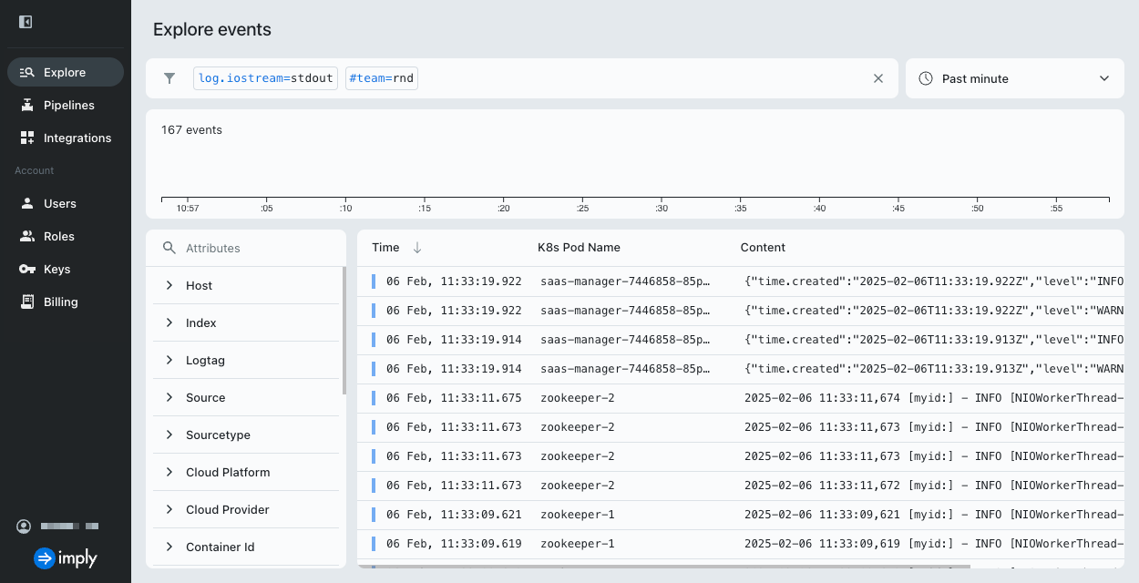
Task: Open the Past minute time range dropdown
Action: coord(1015,78)
